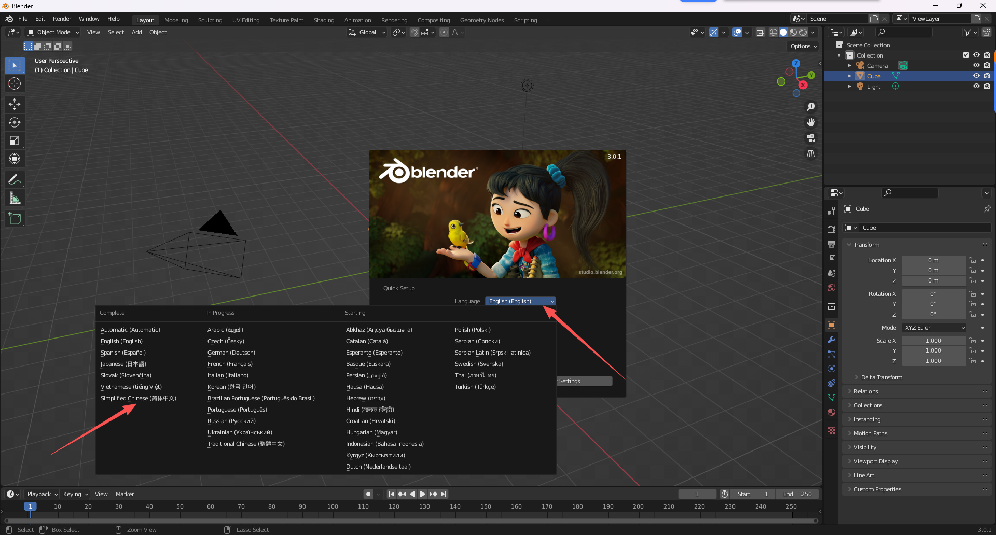Viewport: 996px width, 535px height.
Task: Disable camera rendering for the Light object
Action: 987,86
